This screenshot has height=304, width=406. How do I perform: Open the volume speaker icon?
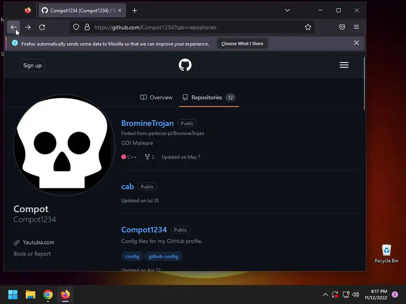pos(356,294)
